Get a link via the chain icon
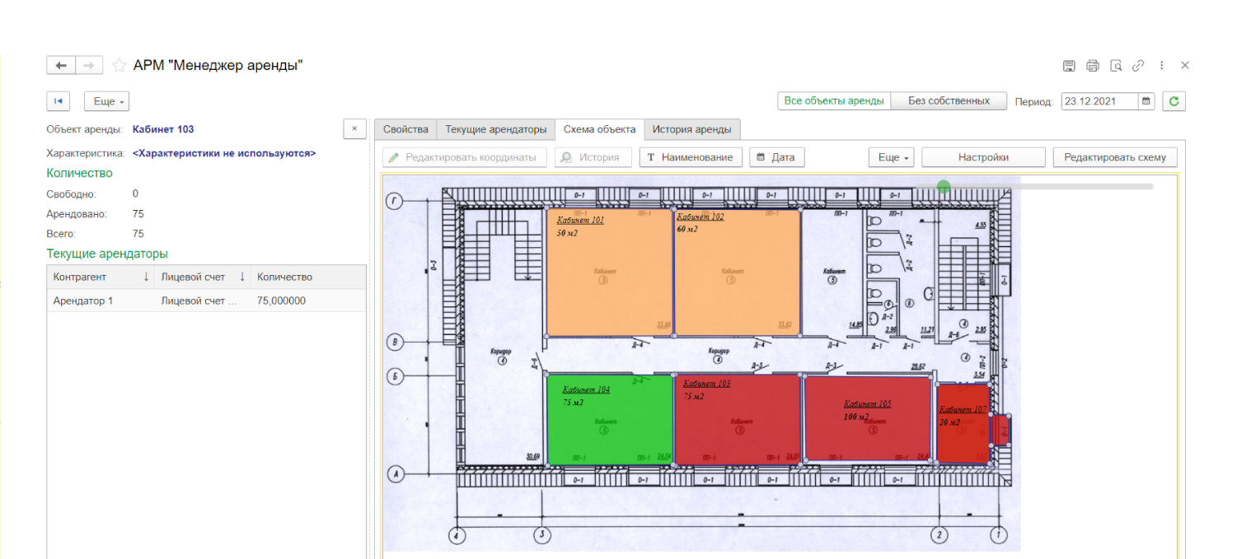The image size is (1237, 559). (1138, 66)
